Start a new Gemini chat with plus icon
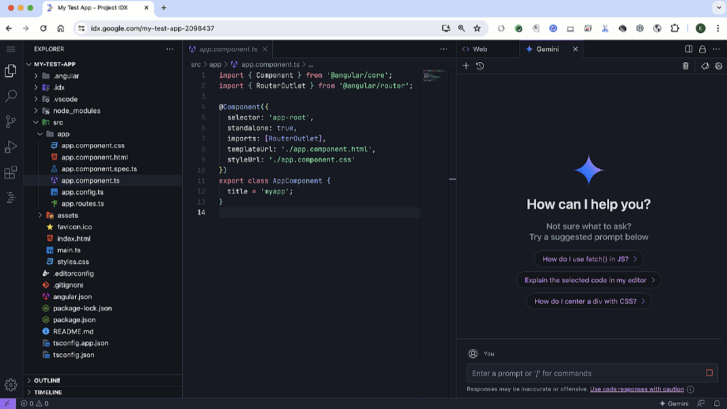Image resolution: width=727 pixels, height=409 pixels. (x=466, y=66)
